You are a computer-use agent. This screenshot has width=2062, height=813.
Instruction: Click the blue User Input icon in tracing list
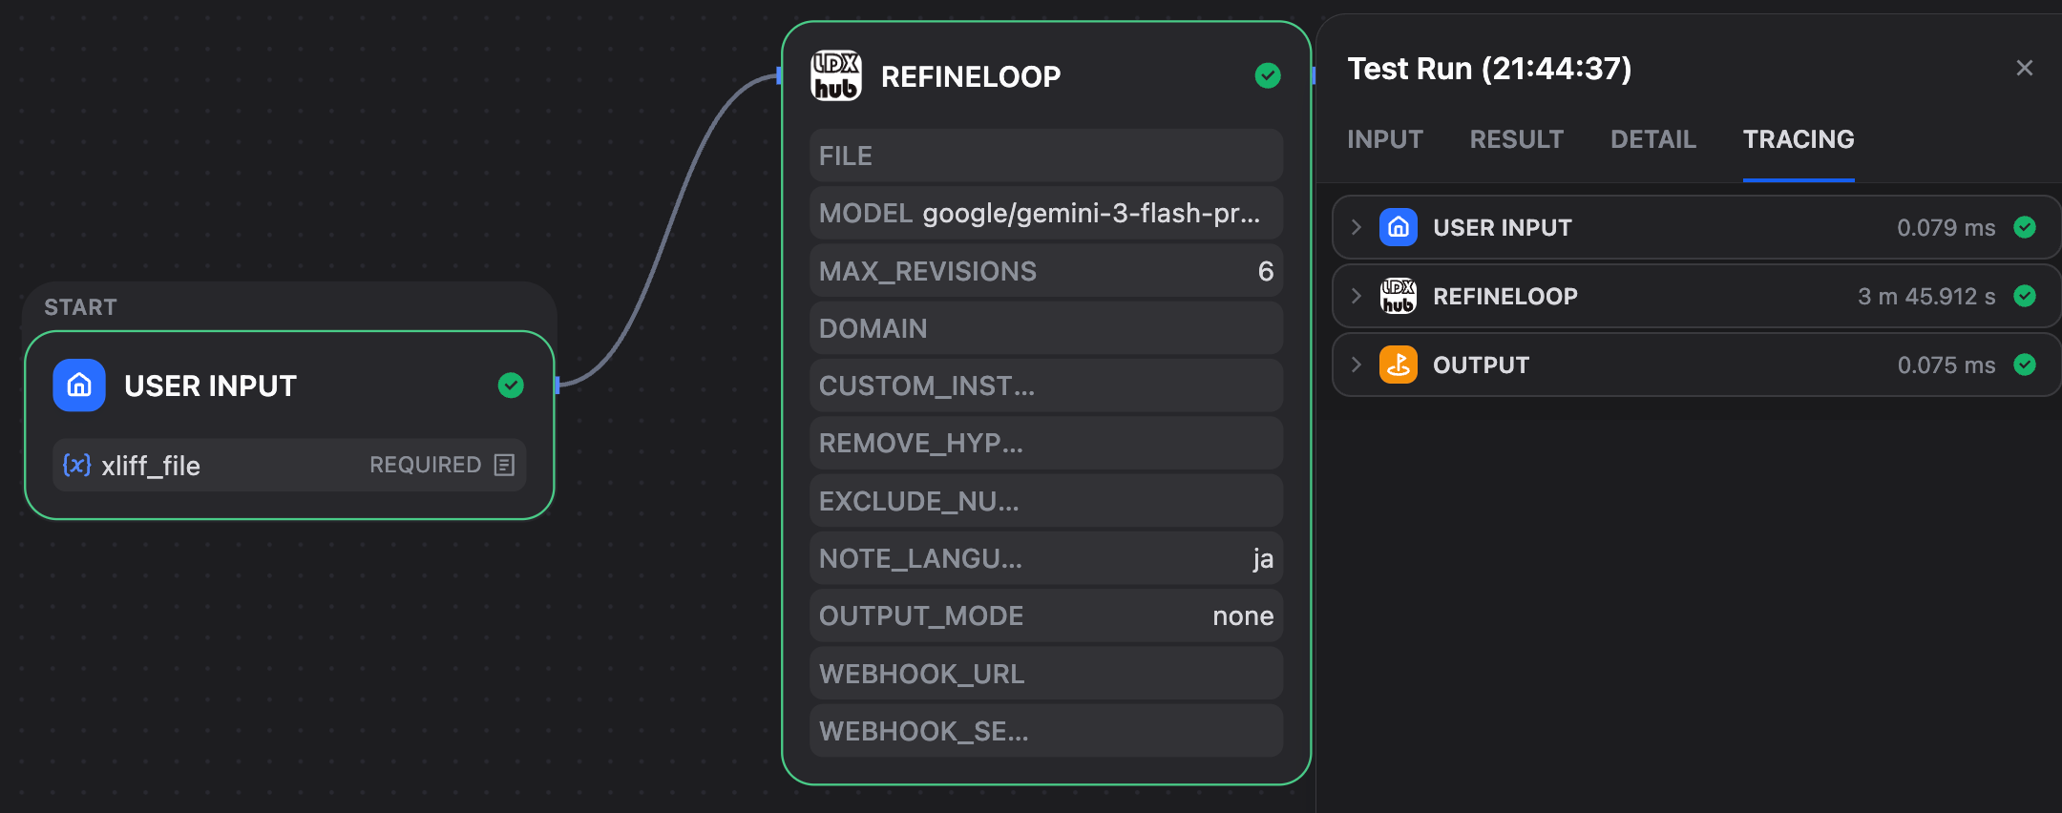tap(1399, 227)
